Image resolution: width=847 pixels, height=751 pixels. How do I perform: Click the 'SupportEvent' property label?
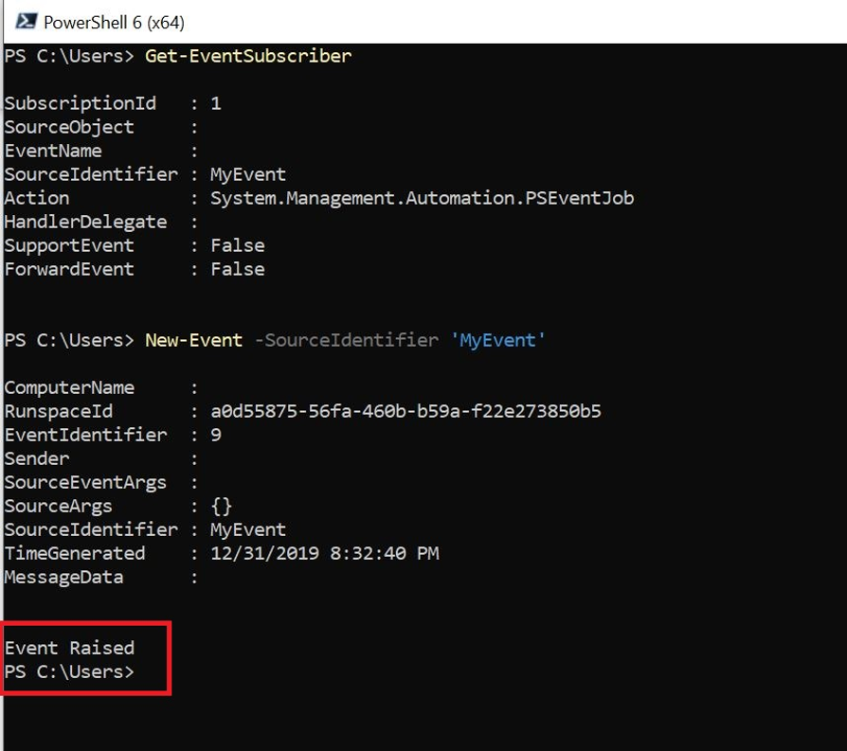(x=69, y=245)
